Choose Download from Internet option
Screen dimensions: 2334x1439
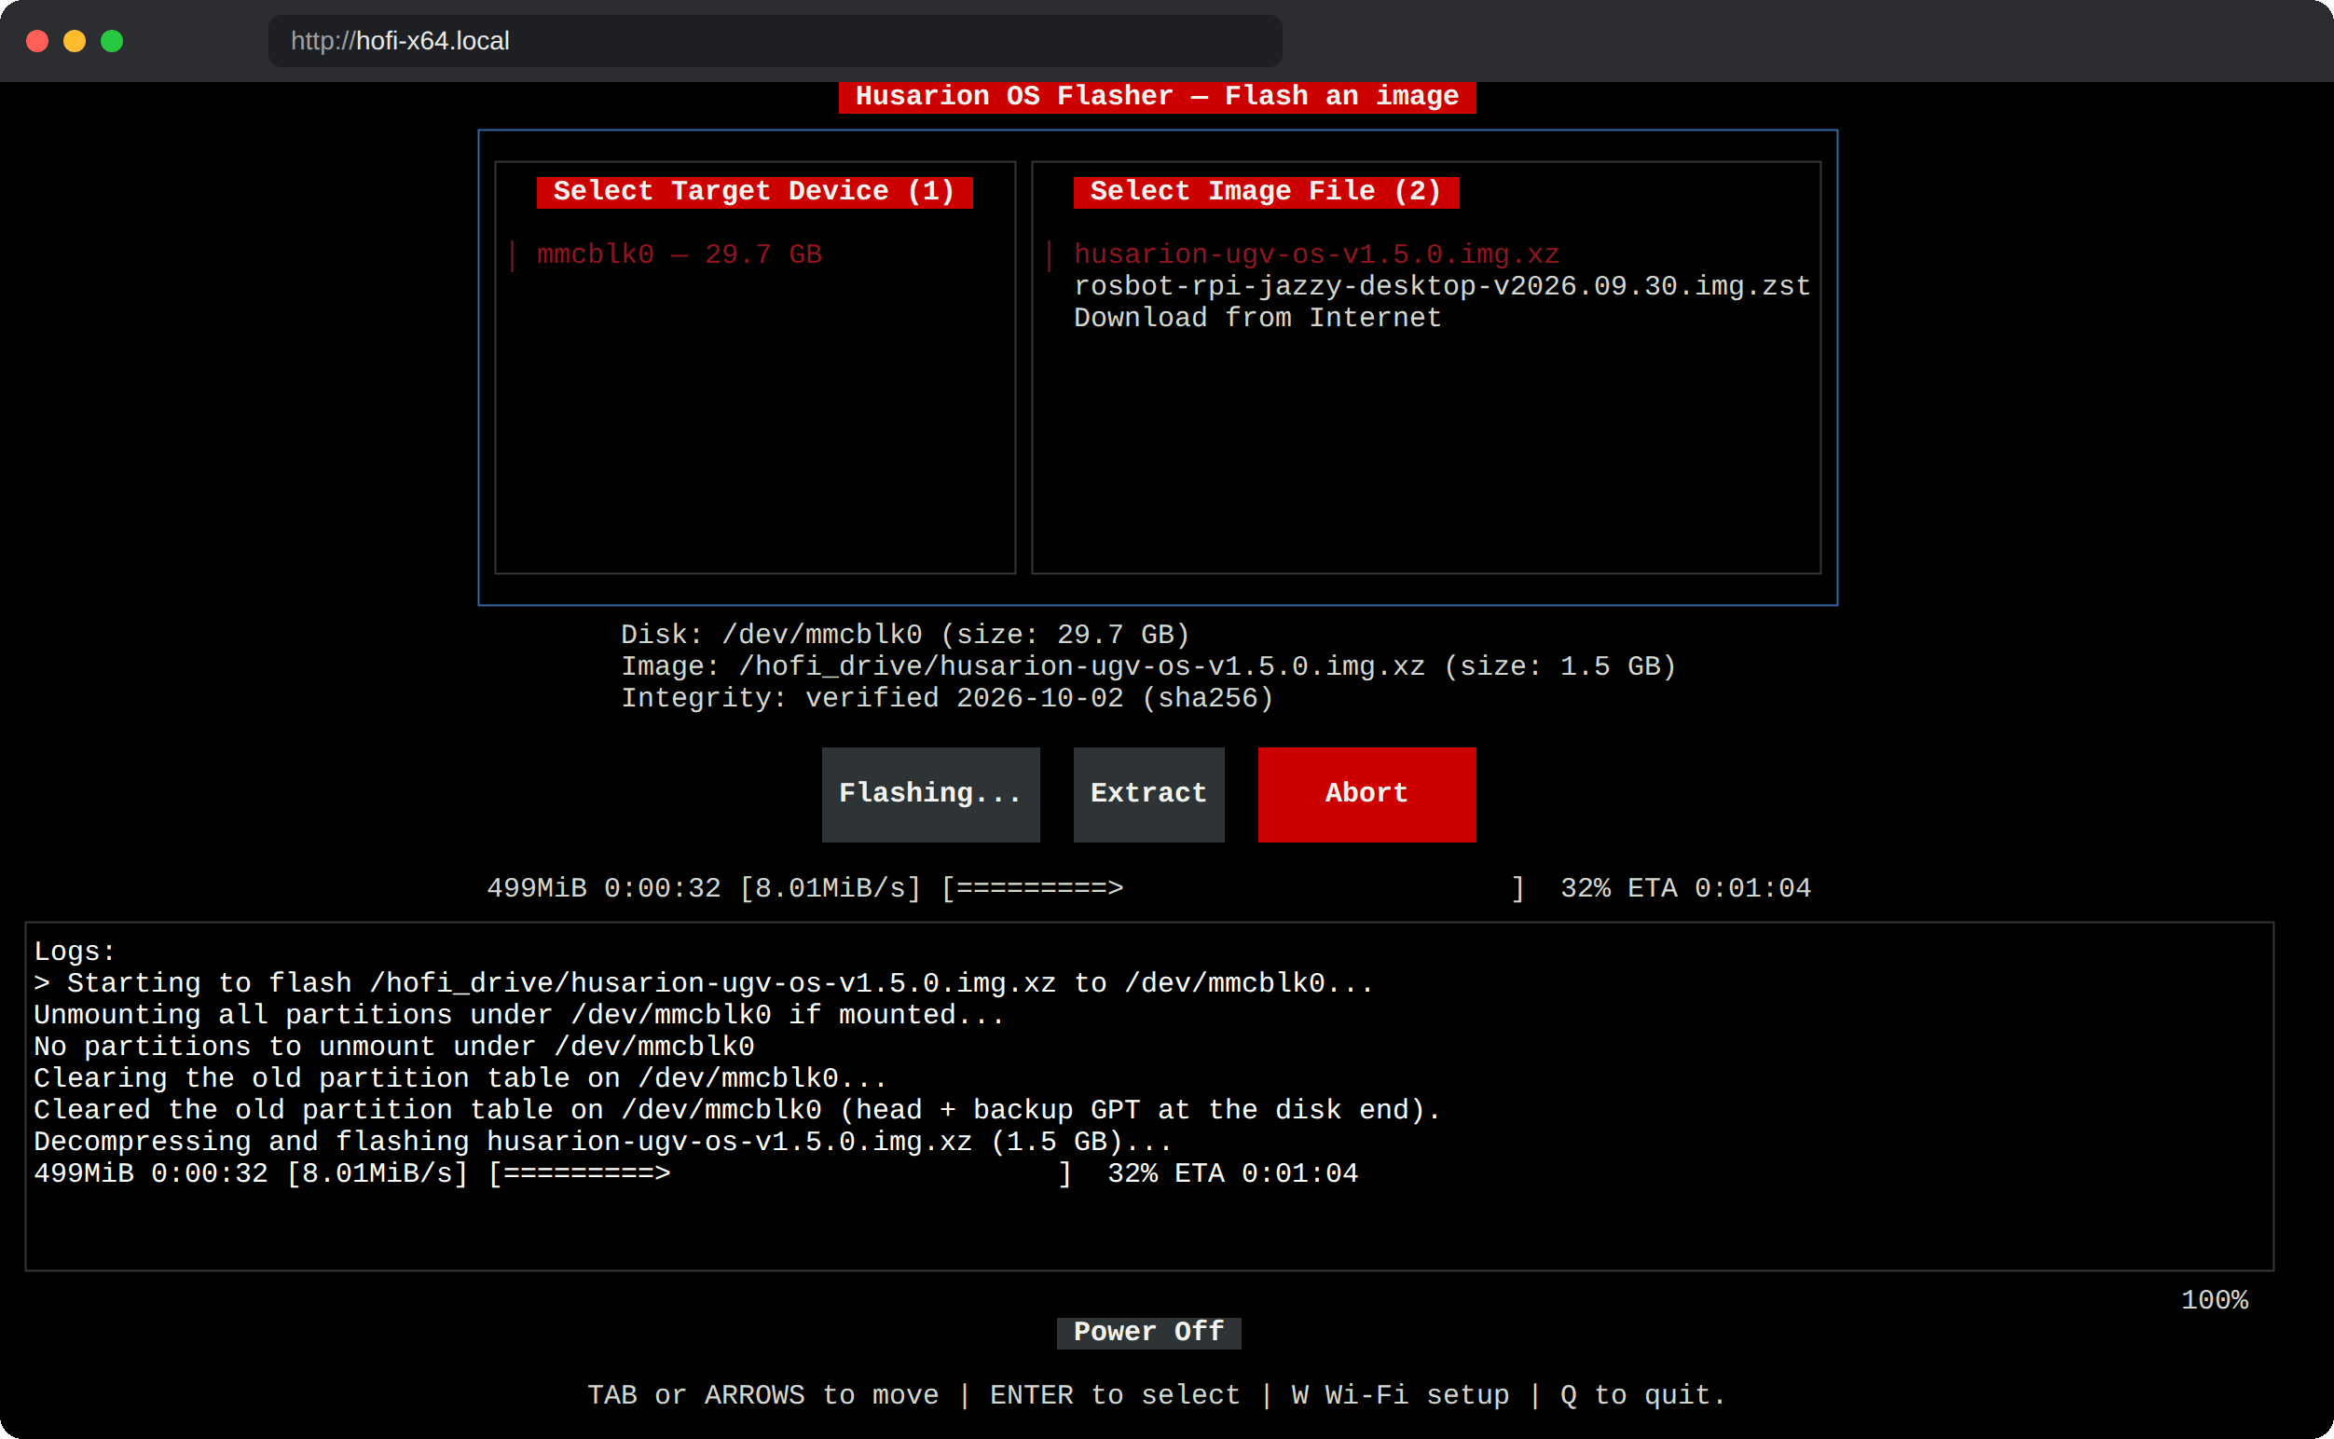[1257, 317]
